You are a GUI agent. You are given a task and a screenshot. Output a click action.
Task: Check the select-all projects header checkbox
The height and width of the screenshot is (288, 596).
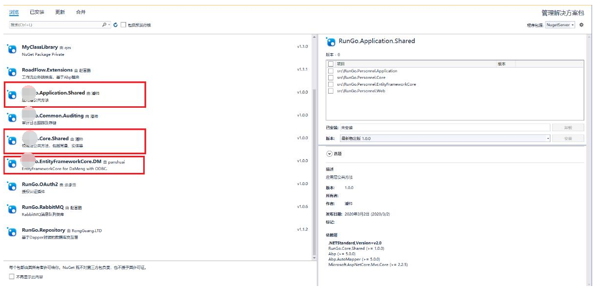tap(331, 64)
